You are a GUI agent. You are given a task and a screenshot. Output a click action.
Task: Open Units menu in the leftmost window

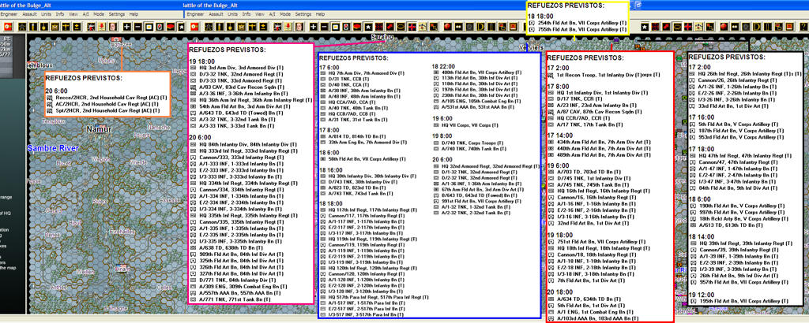[x=47, y=14]
